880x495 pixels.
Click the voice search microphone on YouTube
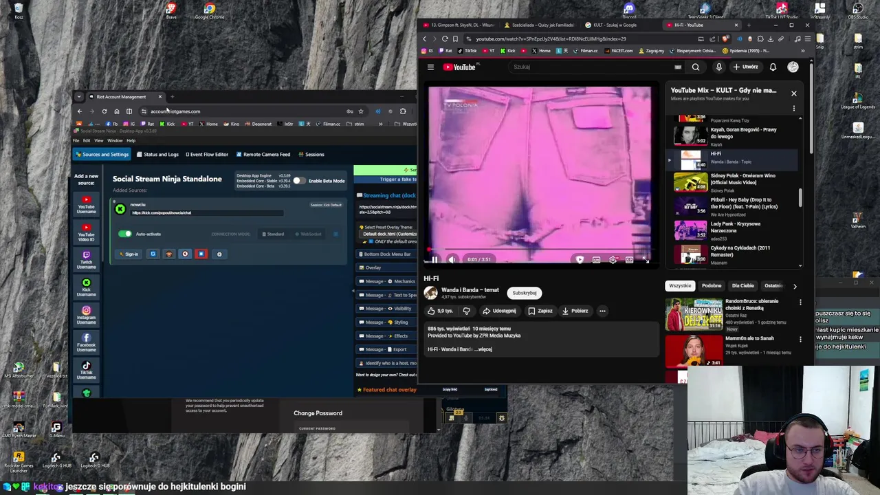click(719, 67)
